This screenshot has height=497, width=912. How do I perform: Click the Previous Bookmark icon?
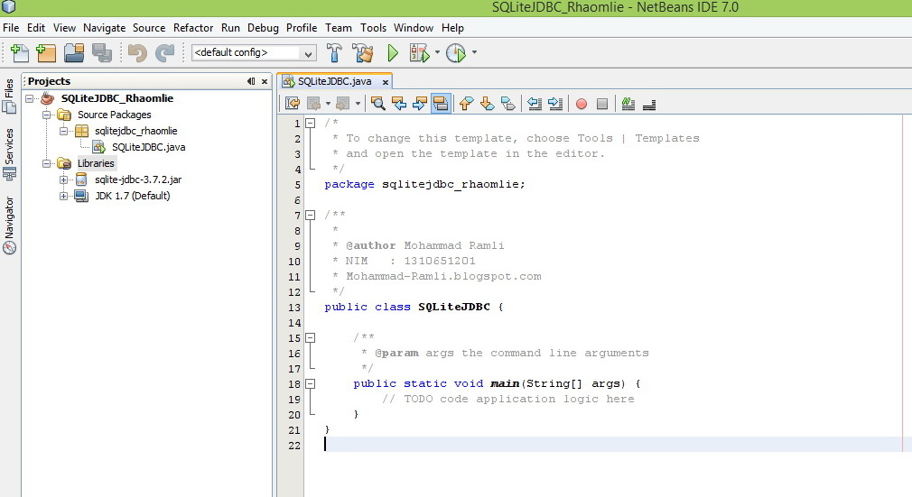[x=466, y=104]
